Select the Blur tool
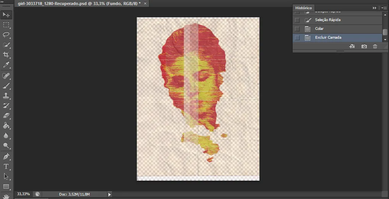This screenshot has width=389, height=199. (6, 135)
